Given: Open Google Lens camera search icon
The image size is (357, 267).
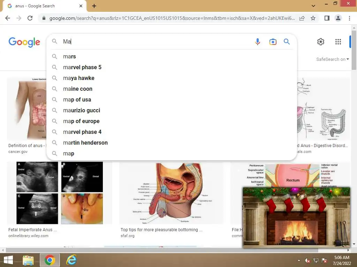Looking at the screenshot, I should pos(273,42).
